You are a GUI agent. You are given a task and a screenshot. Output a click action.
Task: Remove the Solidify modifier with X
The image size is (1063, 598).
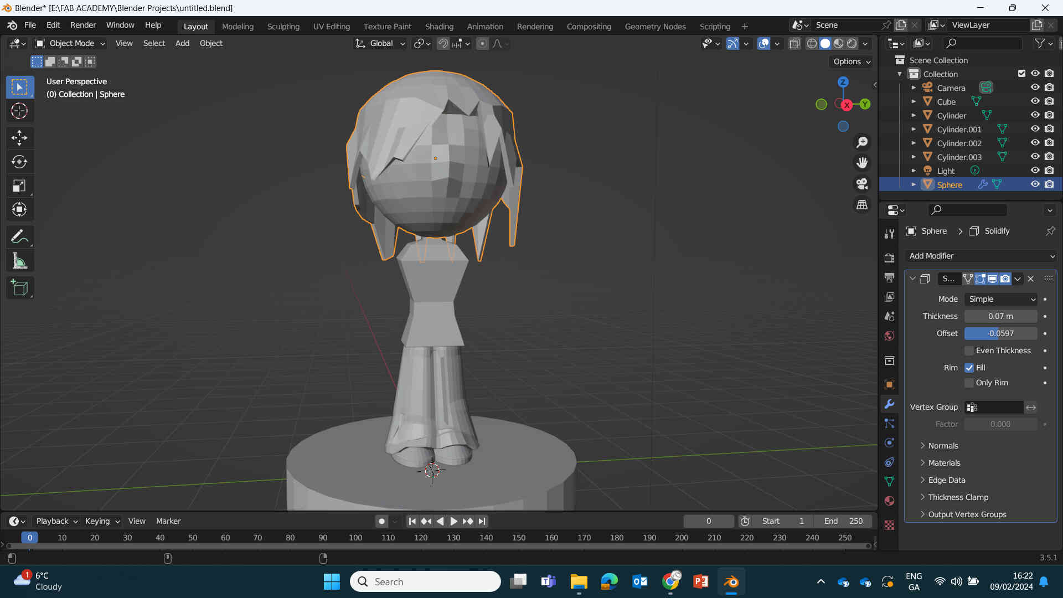(x=1030, y=279)
